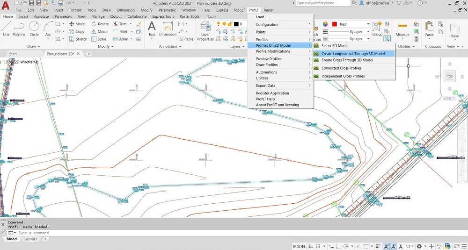Click the red object color swatch
Viewport: 468px width, 250px height.
pyautogui.click(x=335, y=24)
